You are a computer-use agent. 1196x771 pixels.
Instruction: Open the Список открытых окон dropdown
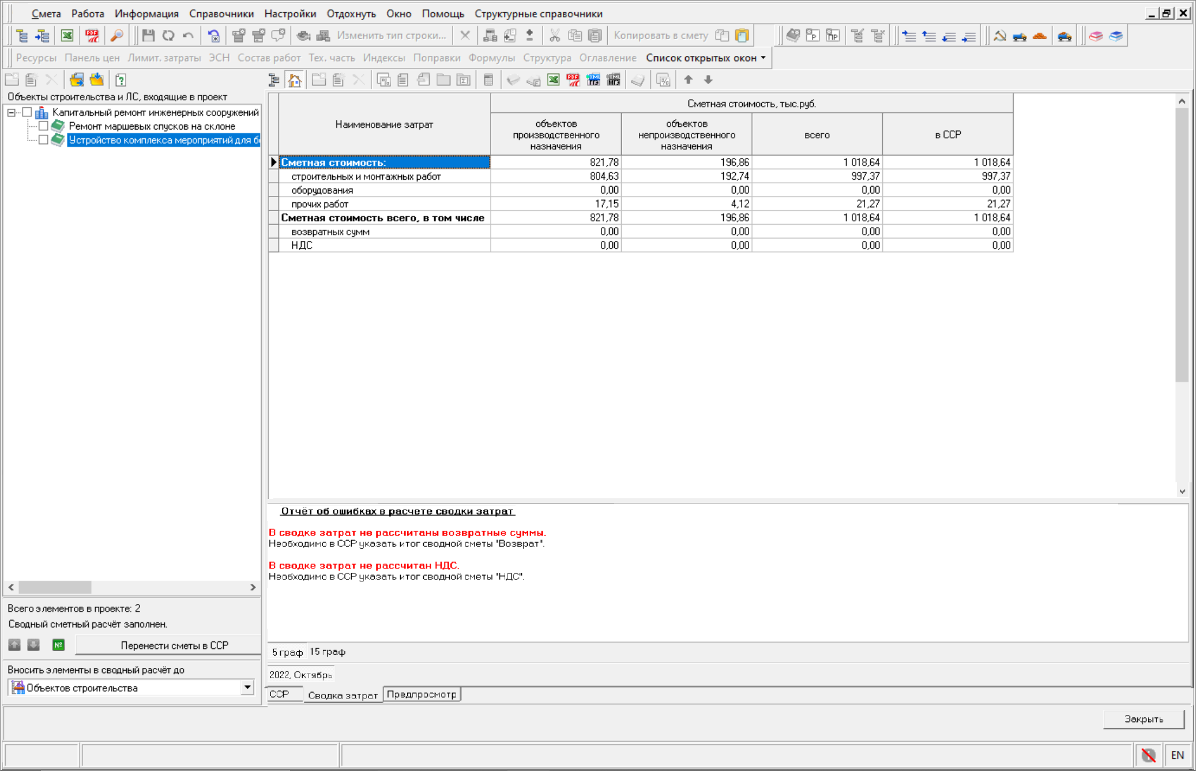pos(706,58)
